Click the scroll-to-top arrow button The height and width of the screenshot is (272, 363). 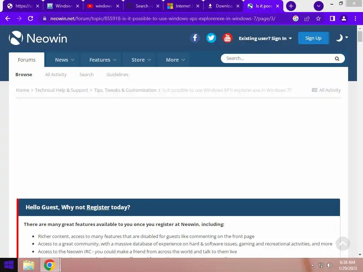pos(343,244)
